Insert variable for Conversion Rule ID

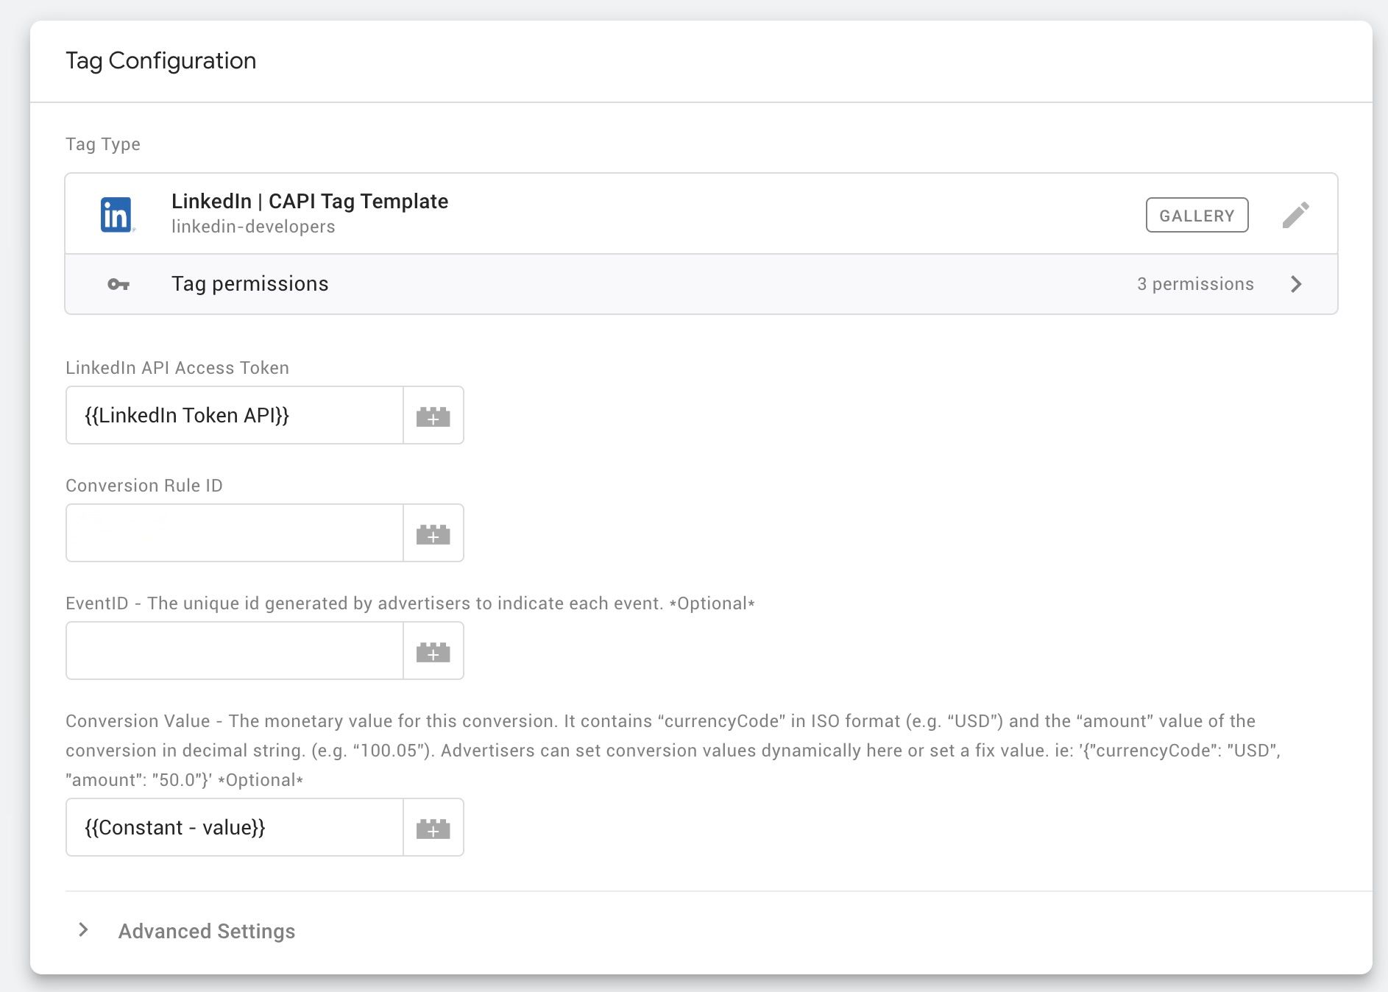point(433,534)
